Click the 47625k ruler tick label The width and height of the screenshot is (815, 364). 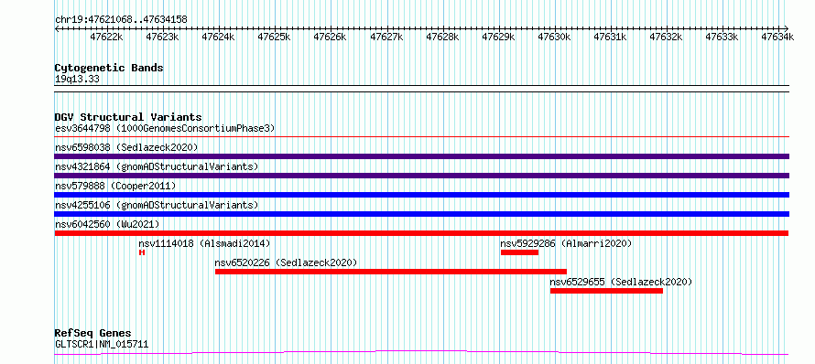pos(275,37)
